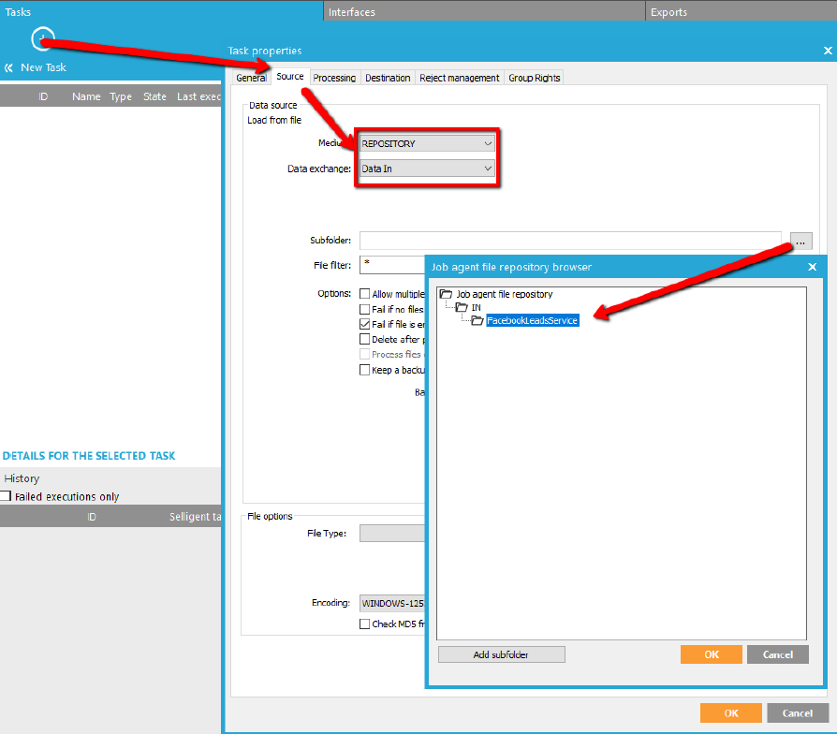Collapse panel with double chevron beside New Task
The height and width of the screenshot is (734, 837).
pos(9,68)
